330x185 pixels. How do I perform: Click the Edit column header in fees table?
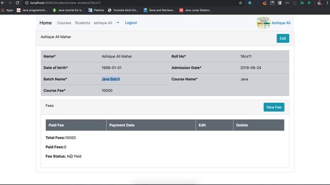214,125
